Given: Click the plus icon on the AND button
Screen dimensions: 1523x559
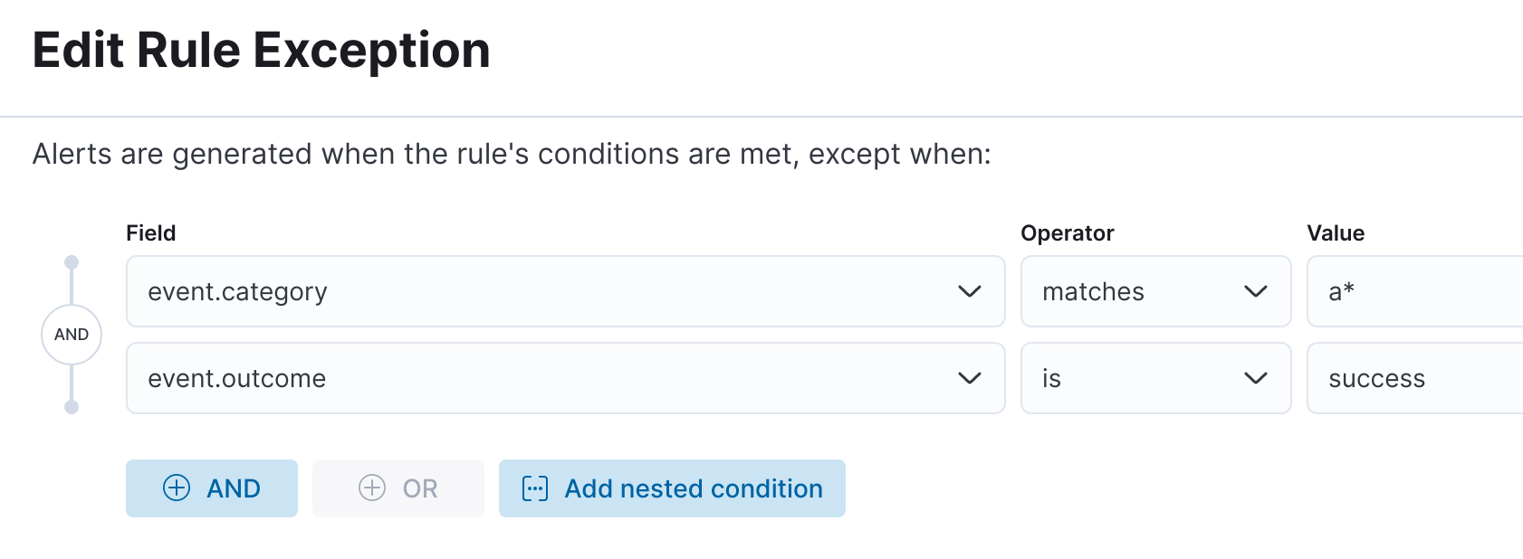Looking at the screenshot, I should [x=177, y=488].
